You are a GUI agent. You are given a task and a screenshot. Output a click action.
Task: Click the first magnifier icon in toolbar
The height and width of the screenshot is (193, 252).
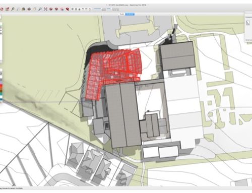13,9
